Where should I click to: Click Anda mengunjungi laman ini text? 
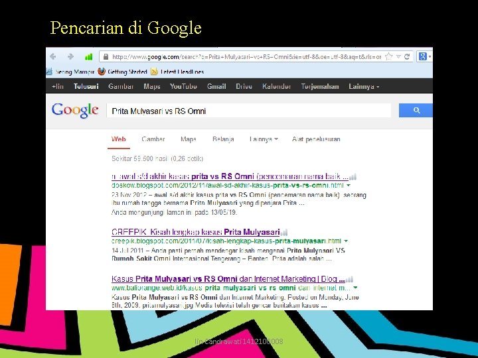[x=174, y=213]
